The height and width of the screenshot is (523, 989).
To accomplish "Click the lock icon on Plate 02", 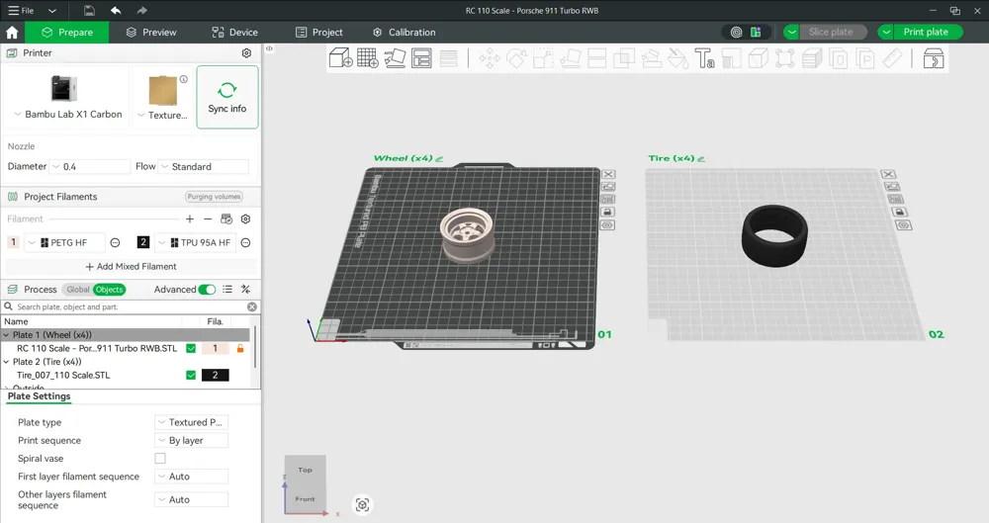I will (899, 212).
